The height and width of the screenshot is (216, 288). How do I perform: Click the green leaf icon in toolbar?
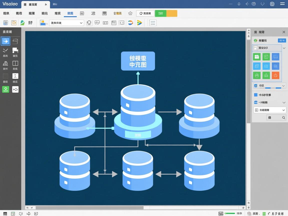point(22,23)
